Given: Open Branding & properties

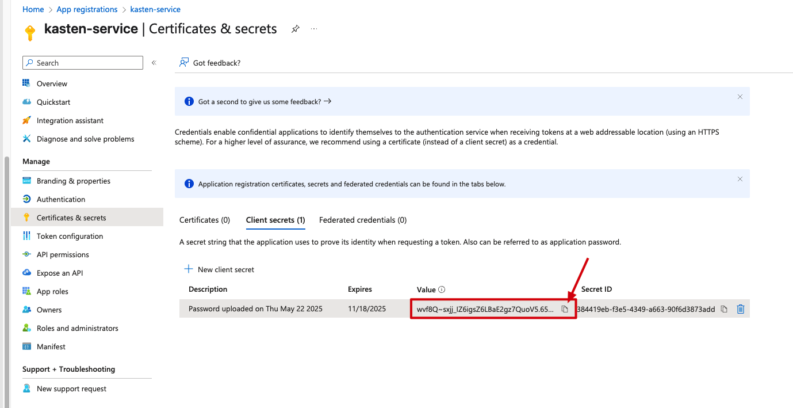Looking at the screenshot, I should pyautogui.click(x=74, y=181).
